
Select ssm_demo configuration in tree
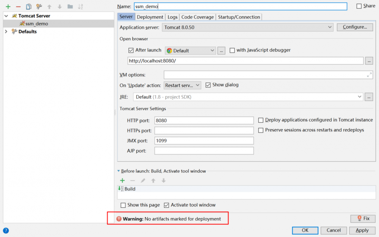click(58, 23)
